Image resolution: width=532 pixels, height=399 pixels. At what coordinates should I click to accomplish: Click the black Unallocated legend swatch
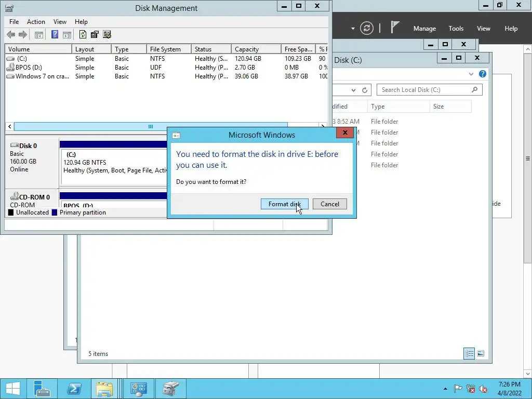(11, 212)
